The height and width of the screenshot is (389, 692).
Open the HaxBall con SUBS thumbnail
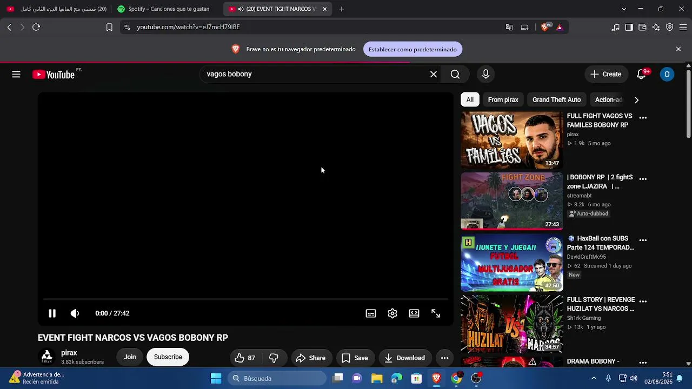click(x=512, y=263)
